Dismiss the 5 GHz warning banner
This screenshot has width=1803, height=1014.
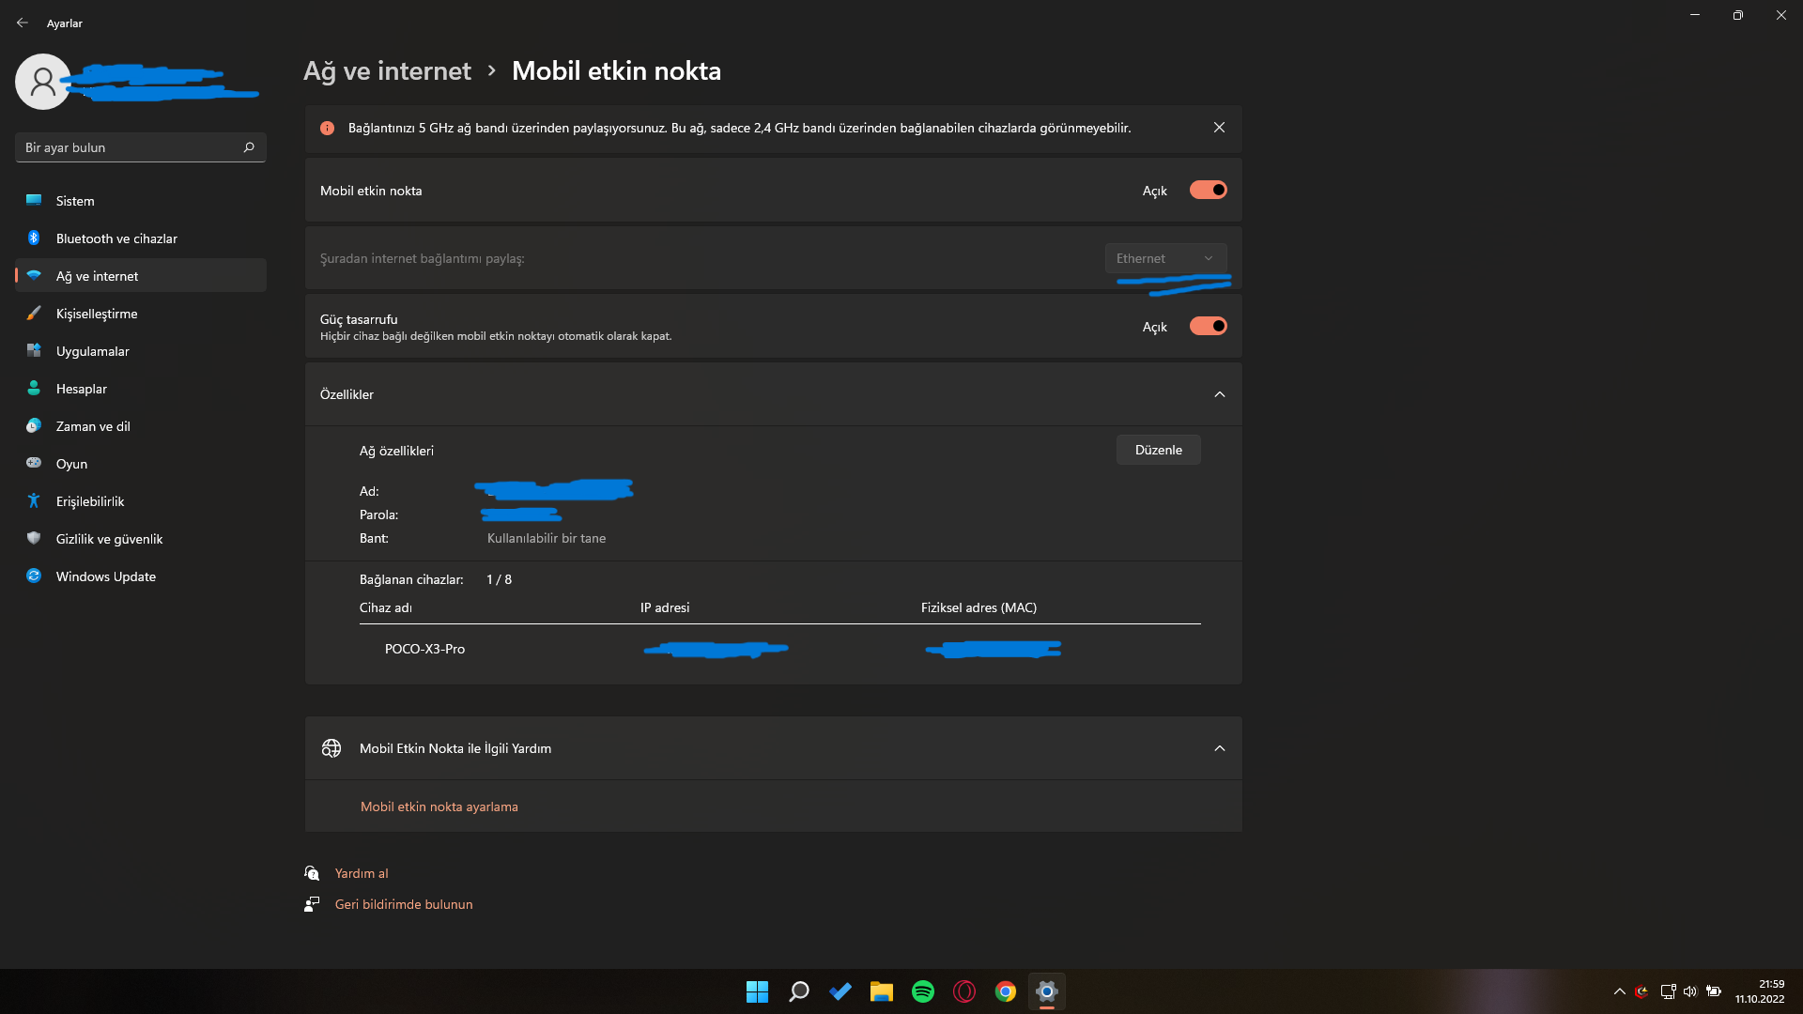1219,128
